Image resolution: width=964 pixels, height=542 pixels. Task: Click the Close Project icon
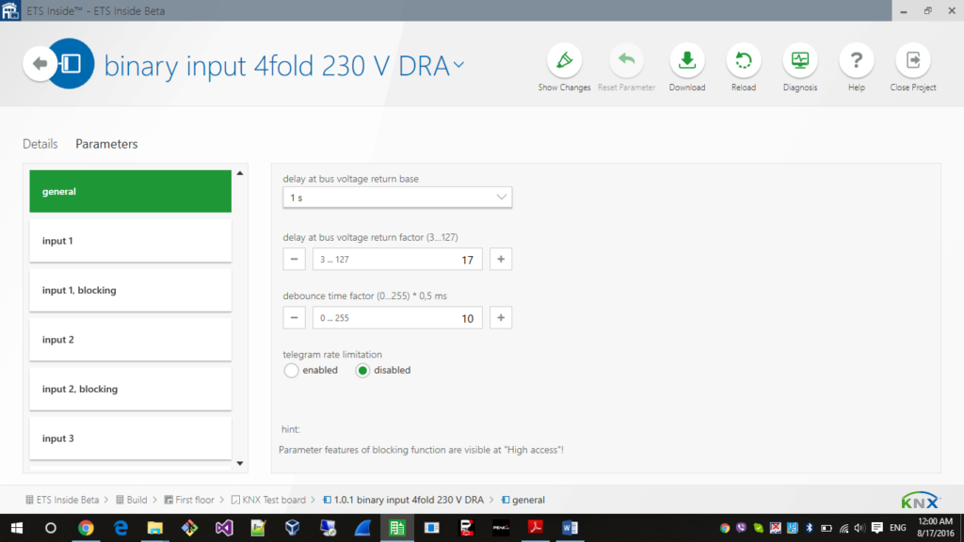[913, 60]
